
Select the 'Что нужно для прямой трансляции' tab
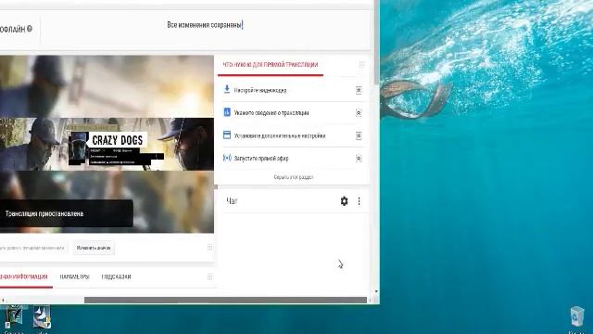271,65
